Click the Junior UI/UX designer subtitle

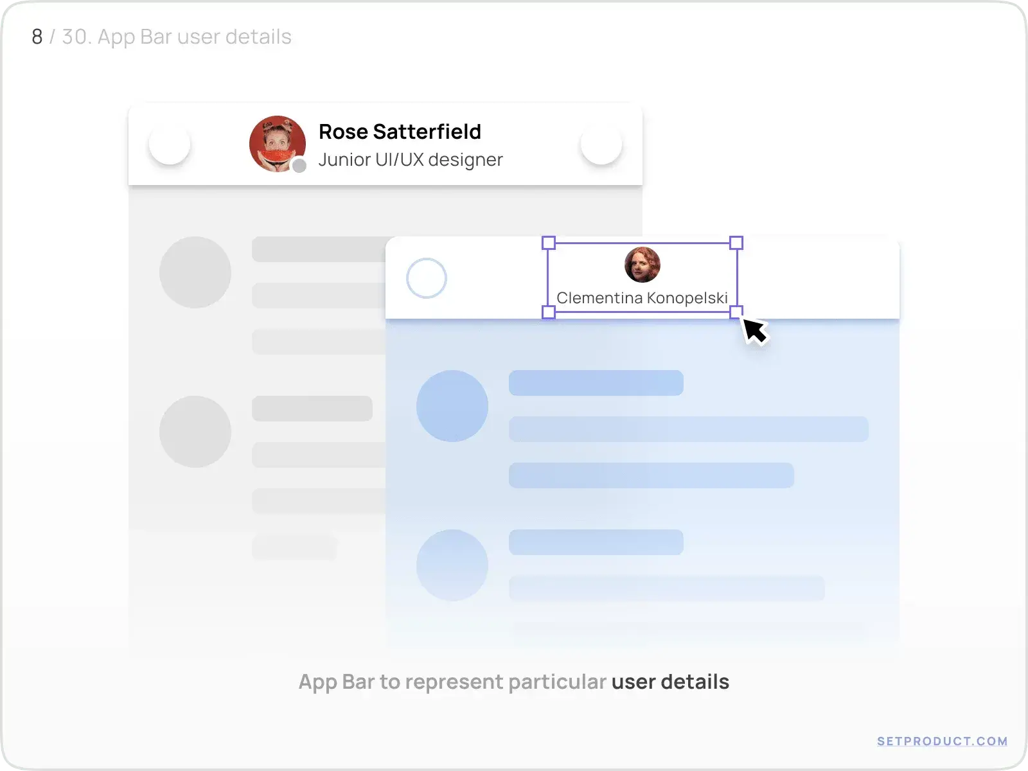tap(410, 159)
